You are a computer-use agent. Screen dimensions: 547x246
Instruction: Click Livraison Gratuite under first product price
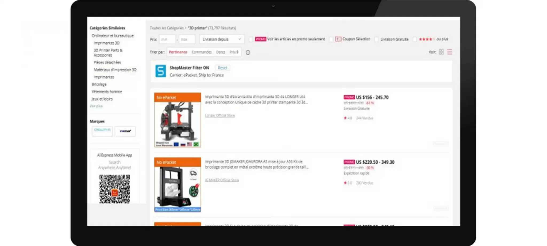[x=357, y=108]
